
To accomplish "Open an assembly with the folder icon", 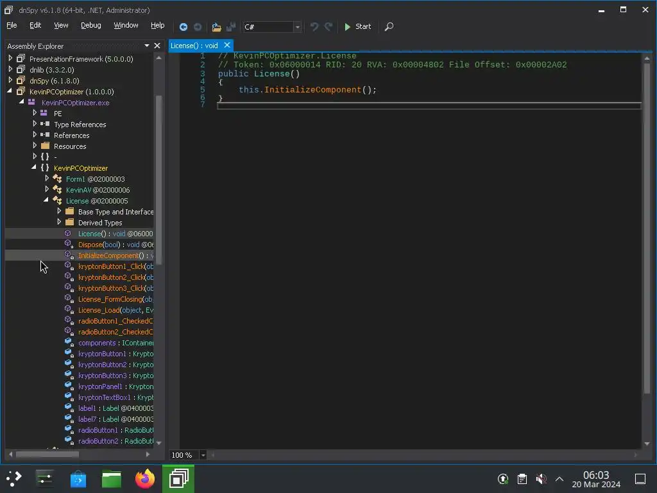I will 216,27.
